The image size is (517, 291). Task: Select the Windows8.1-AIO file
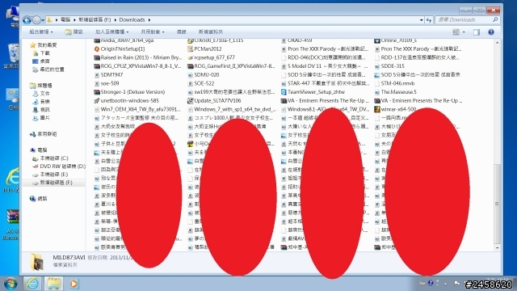tap(325, 109)
